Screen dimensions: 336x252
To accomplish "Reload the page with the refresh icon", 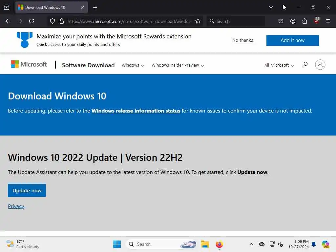I will pos(31,21).
